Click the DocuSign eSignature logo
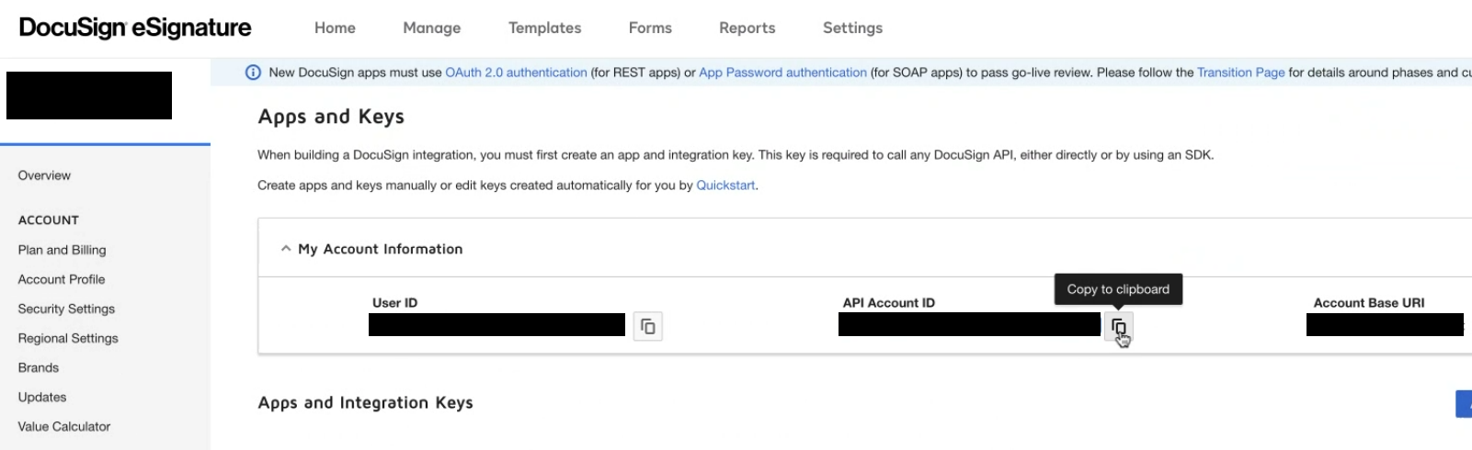The height and width of the screenshot is (450, 1472). point(135,28)
